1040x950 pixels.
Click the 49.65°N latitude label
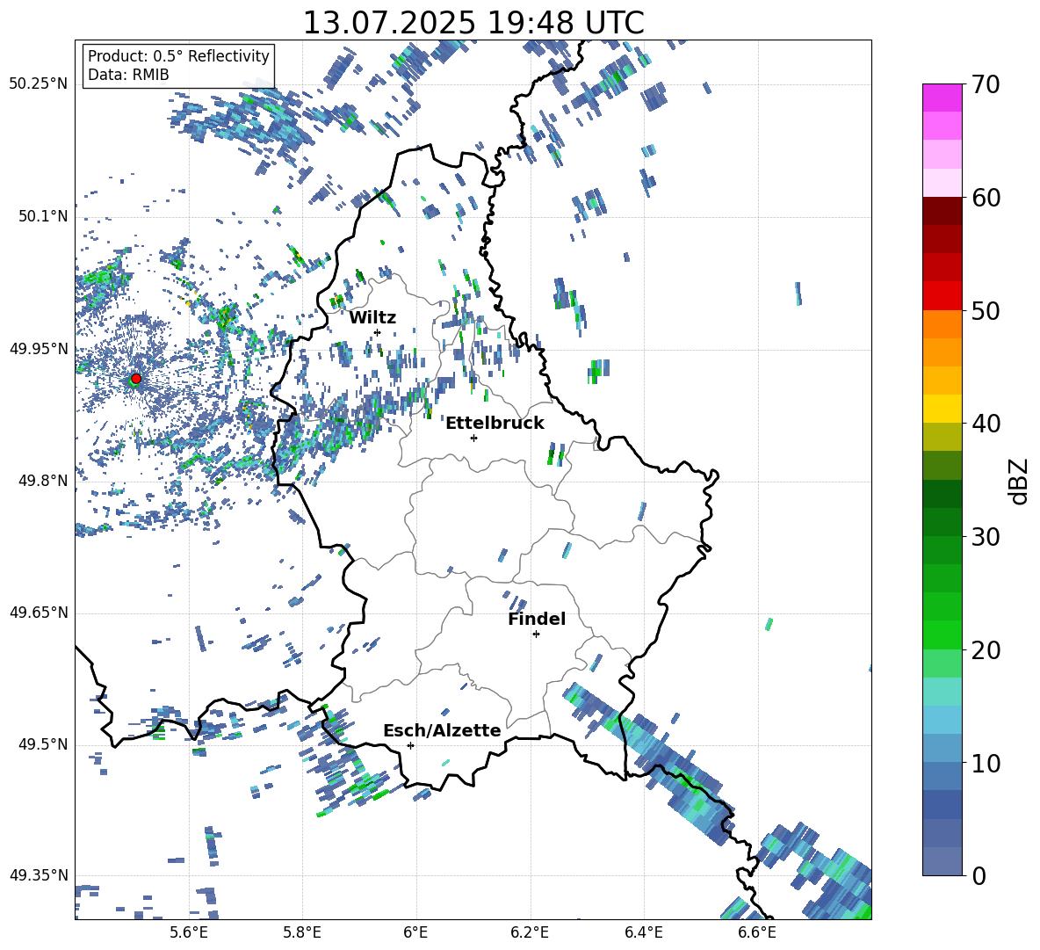39,613
